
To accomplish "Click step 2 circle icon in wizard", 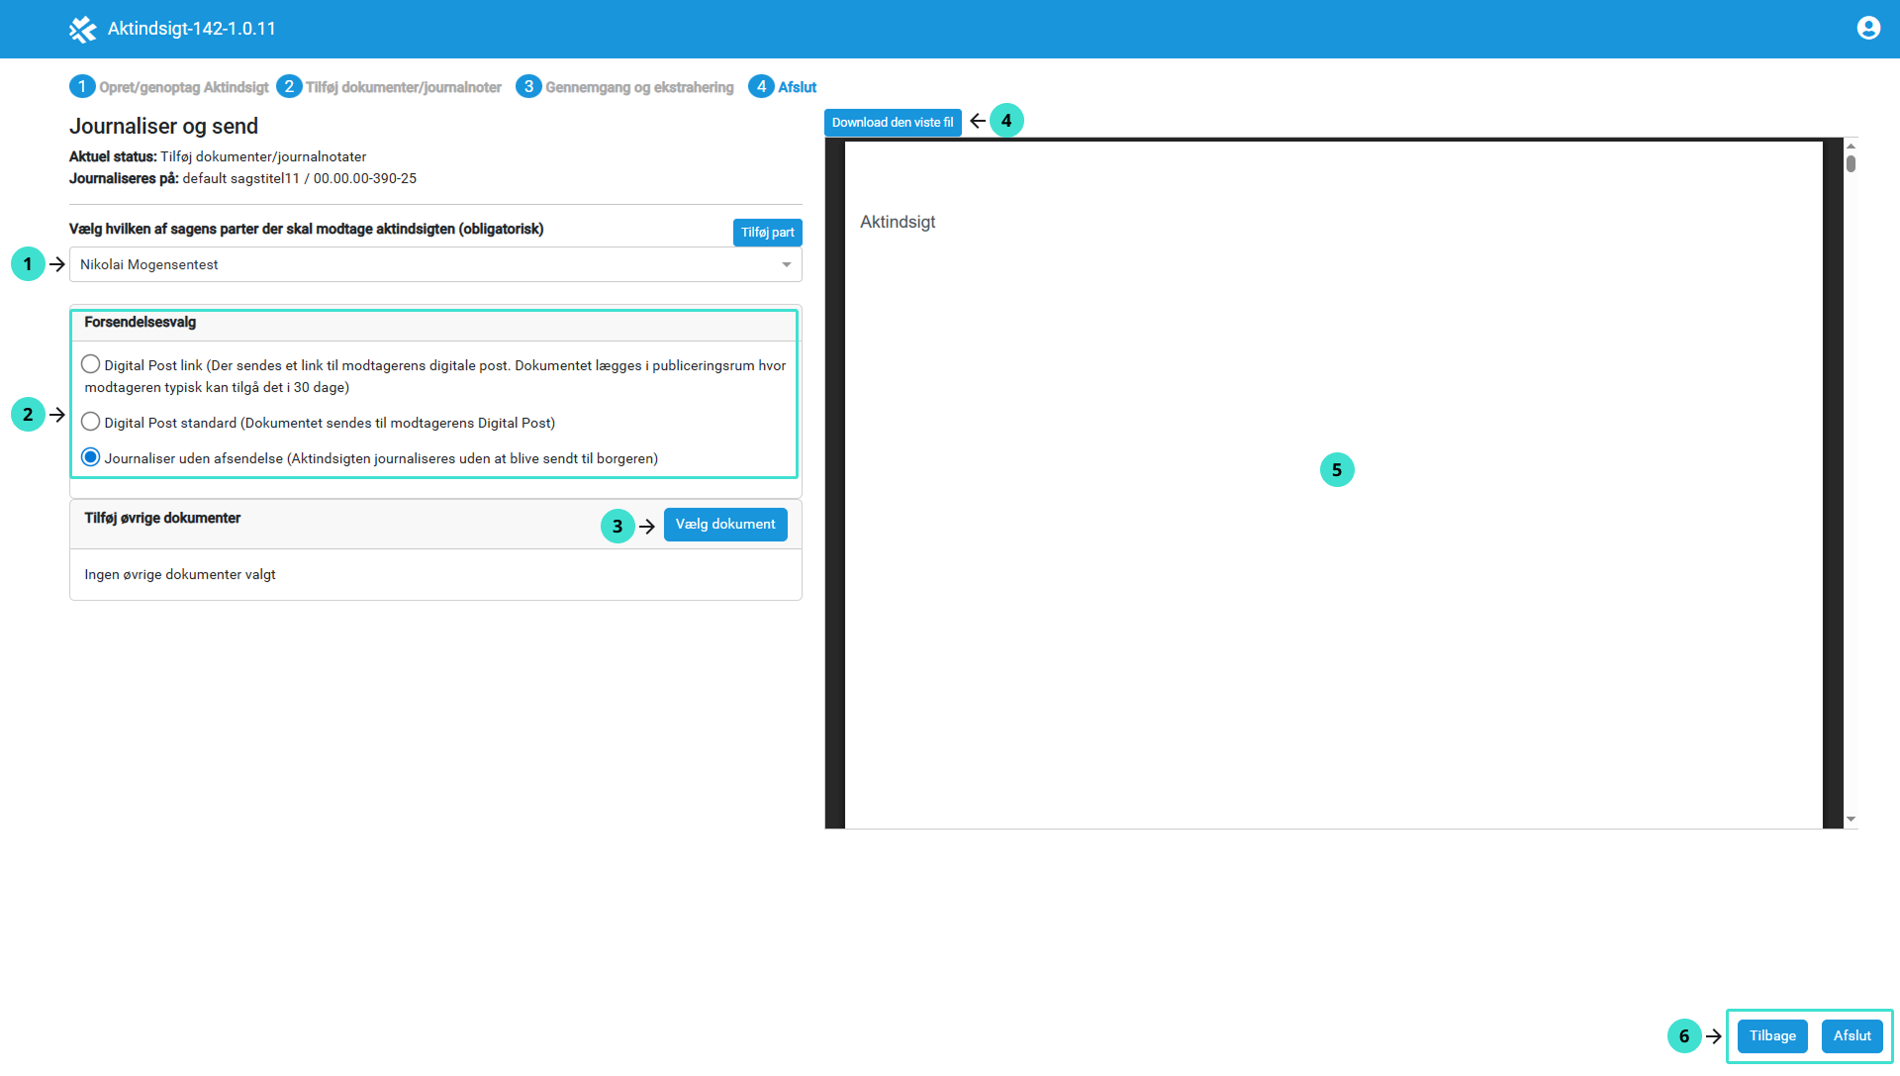I will (x=289, y=87).
